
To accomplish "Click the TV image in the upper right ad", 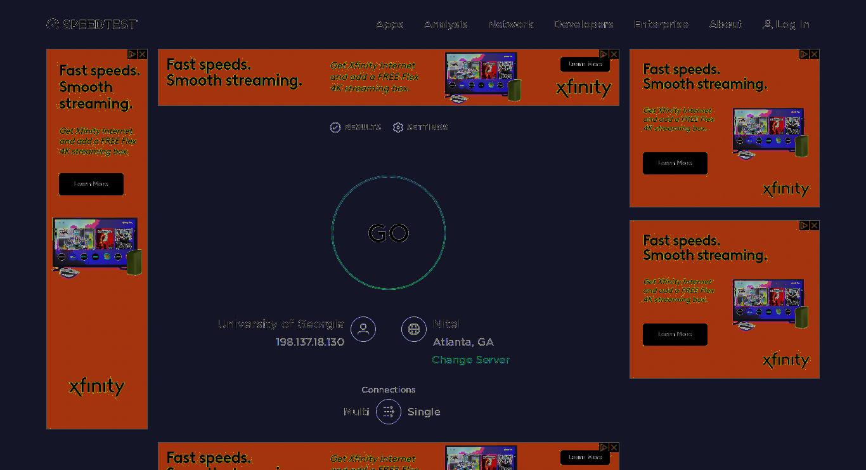I will click(x=770, y=133).
